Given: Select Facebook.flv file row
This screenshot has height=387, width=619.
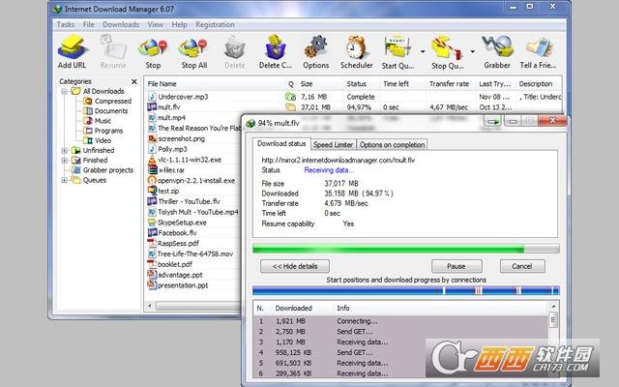Looking at the screenshot, I should [x=177, y=233].
